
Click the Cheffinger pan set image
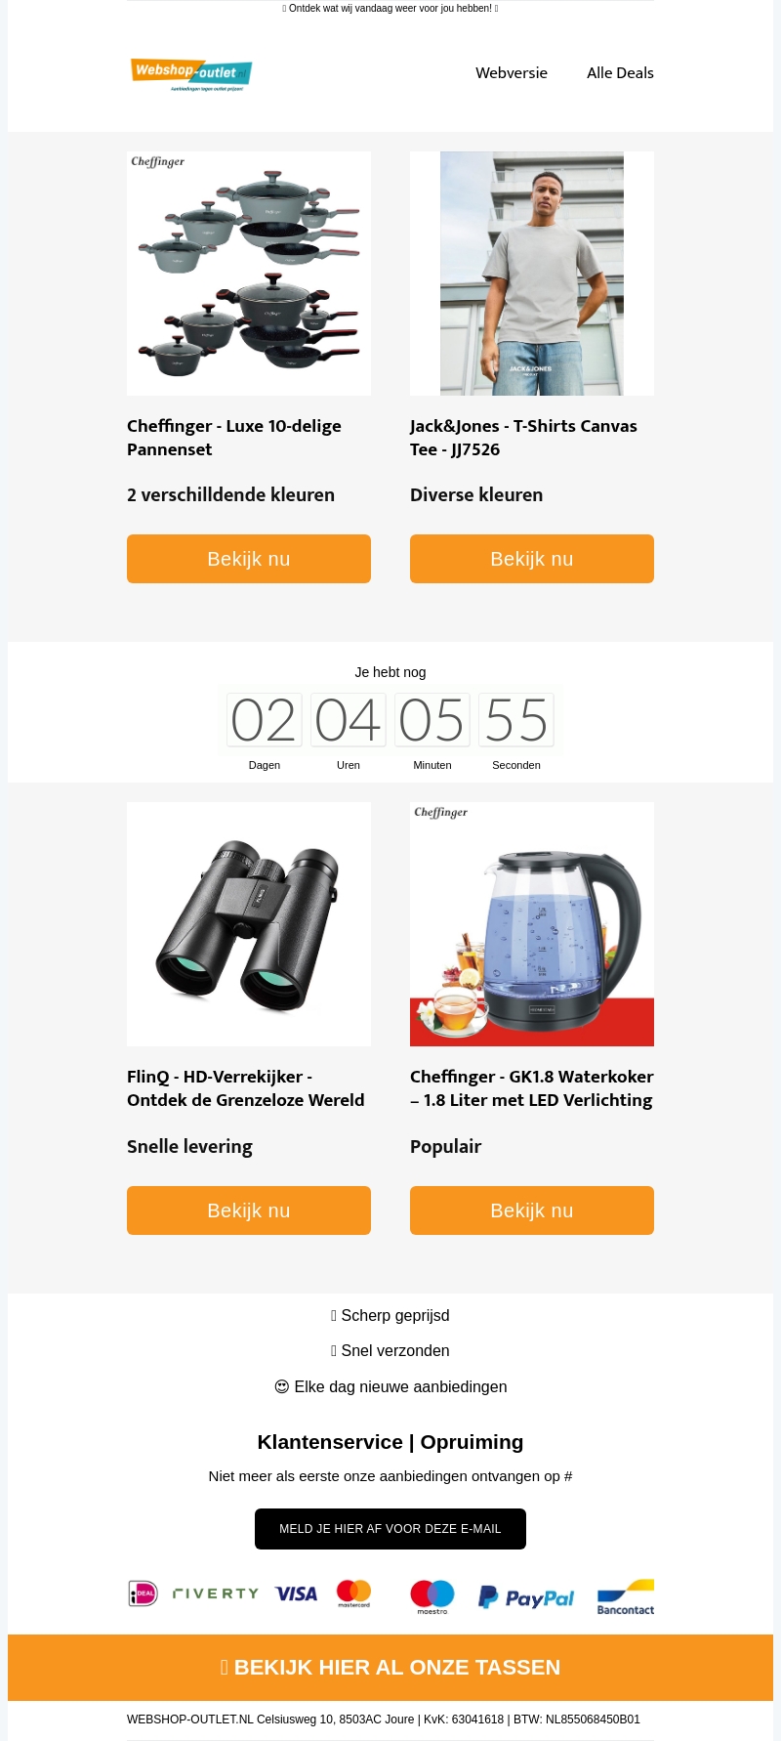point(249,274)
